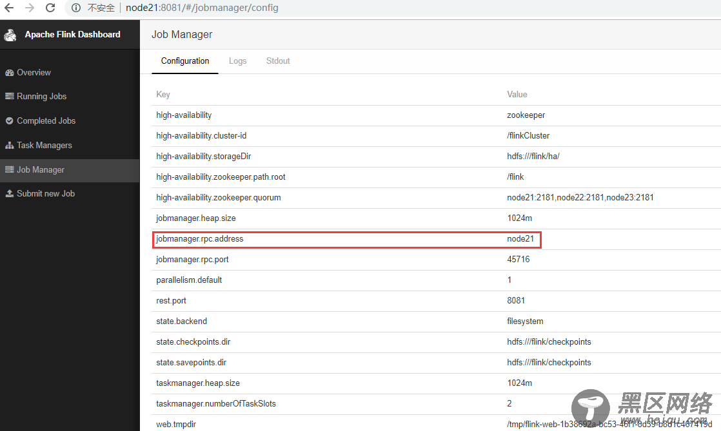Open Running Jobs in sidebar
The height and width of the screenshot is (431, 721).
point(41,96)
